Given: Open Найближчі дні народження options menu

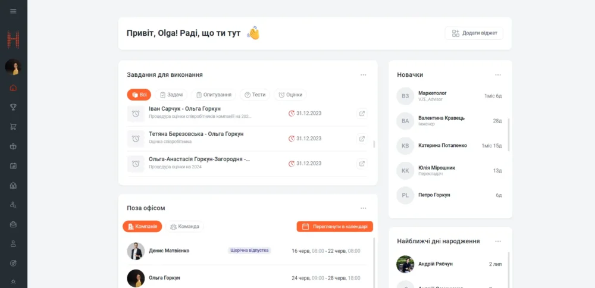Looking at the screenshot, I should pyautogui.click(x=498, y=241).
